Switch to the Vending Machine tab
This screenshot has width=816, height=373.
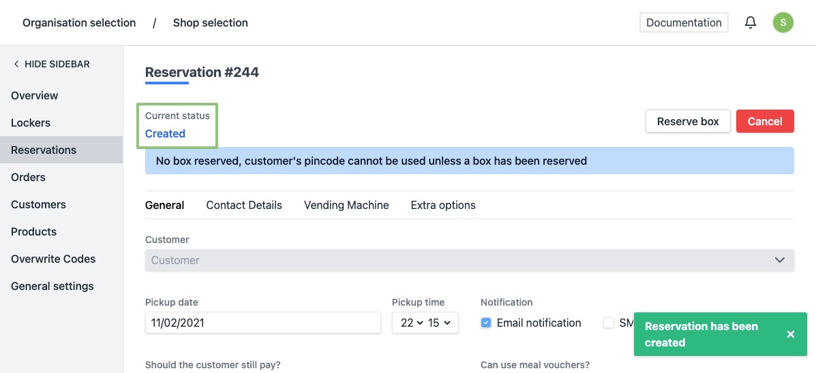[346, 205]
